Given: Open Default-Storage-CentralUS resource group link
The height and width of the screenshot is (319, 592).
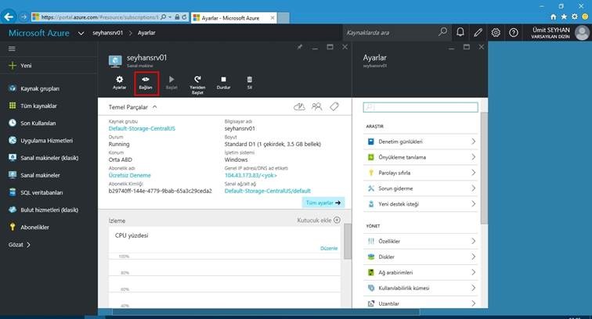Looking at the screenshot, I should pyautogui.click(x=142, y=128).
